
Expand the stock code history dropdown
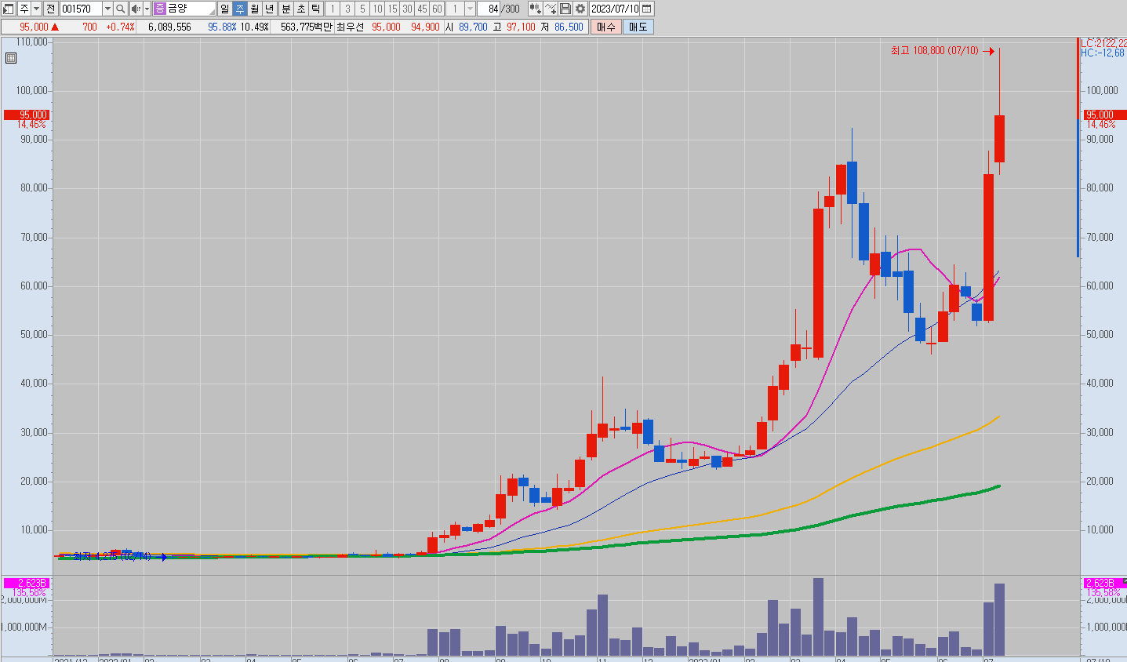(x=107, y=9)
